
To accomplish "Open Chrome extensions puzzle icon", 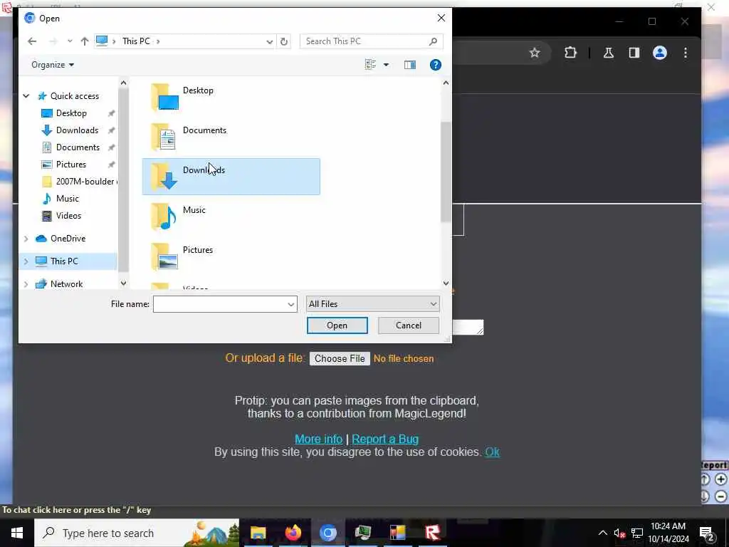I will (570, 53).
